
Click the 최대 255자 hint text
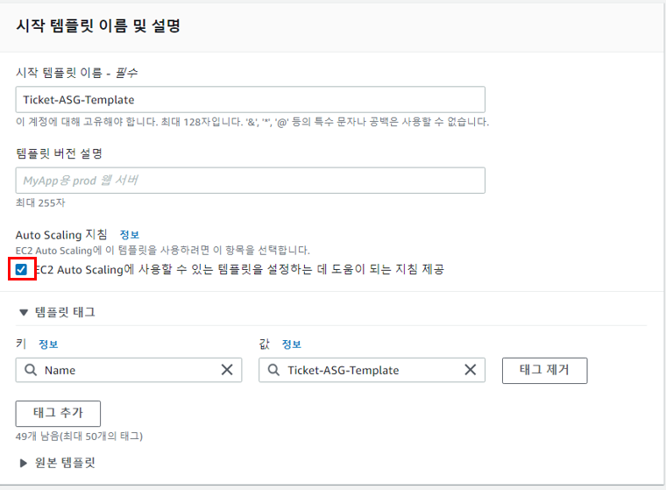40,202
